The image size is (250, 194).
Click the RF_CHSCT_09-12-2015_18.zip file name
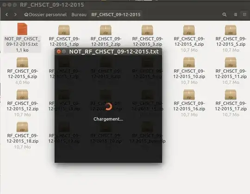coord(23,138)
